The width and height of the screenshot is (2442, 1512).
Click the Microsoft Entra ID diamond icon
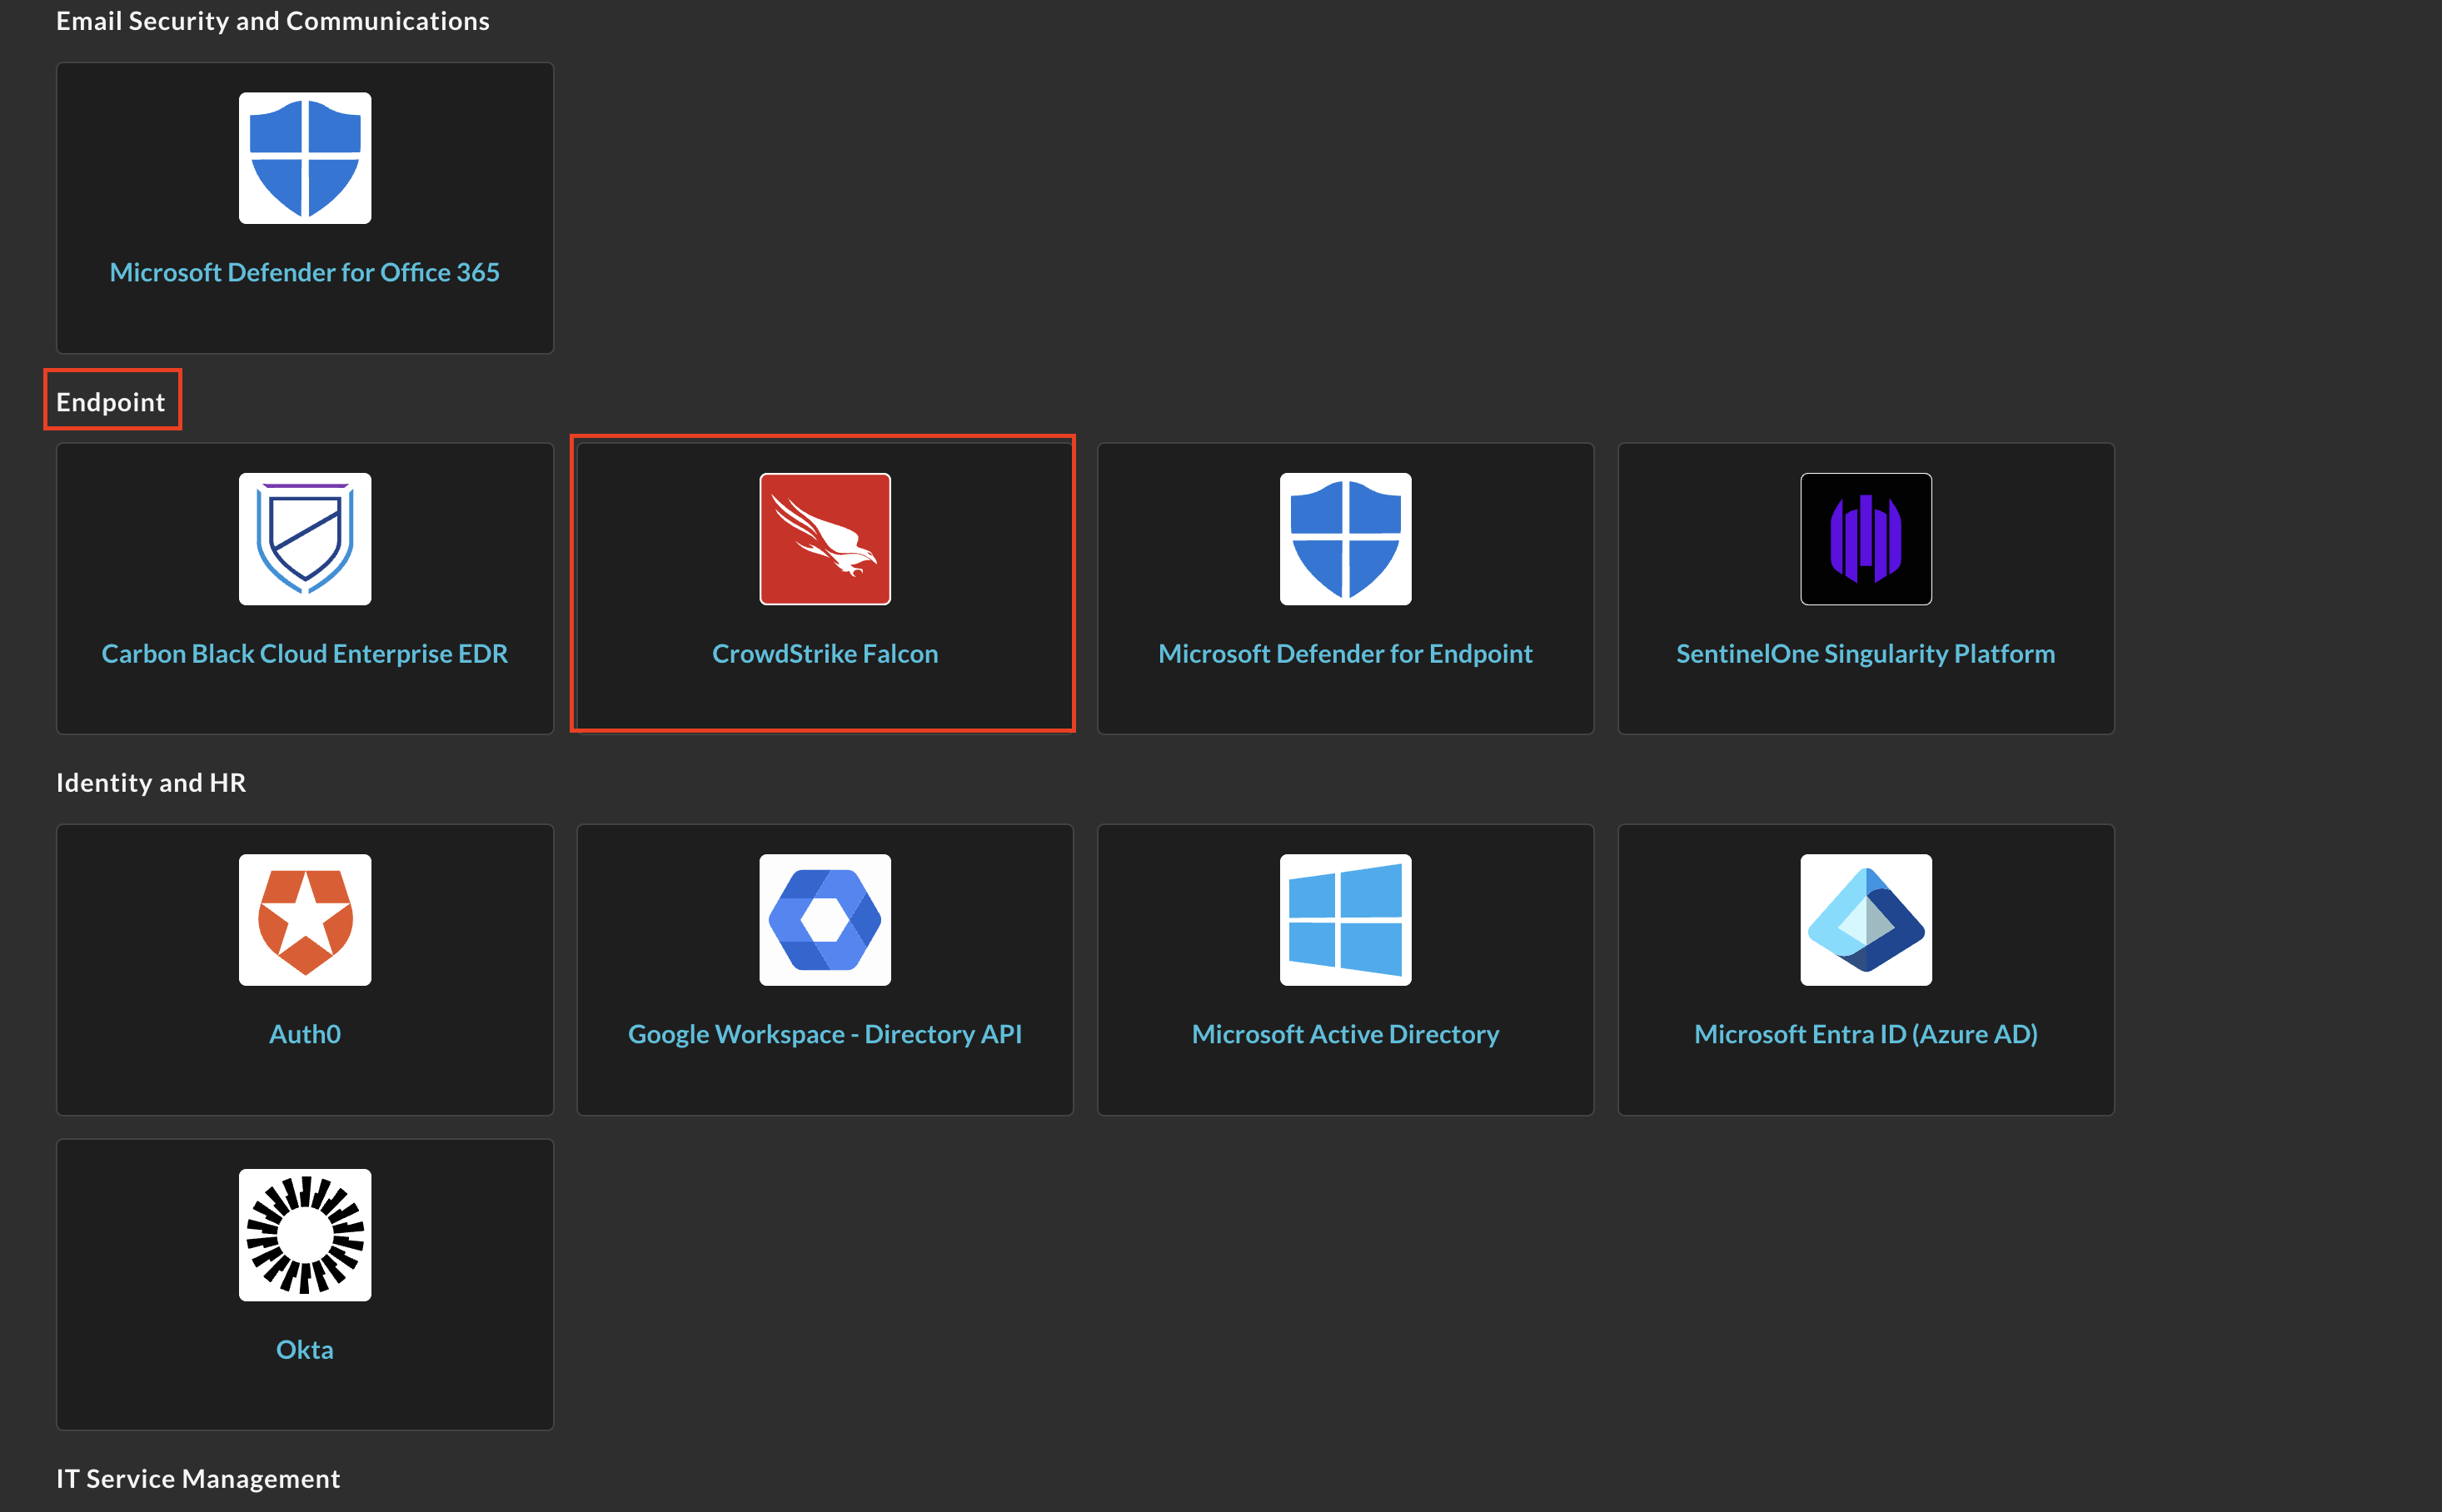tap(1866, 920)
